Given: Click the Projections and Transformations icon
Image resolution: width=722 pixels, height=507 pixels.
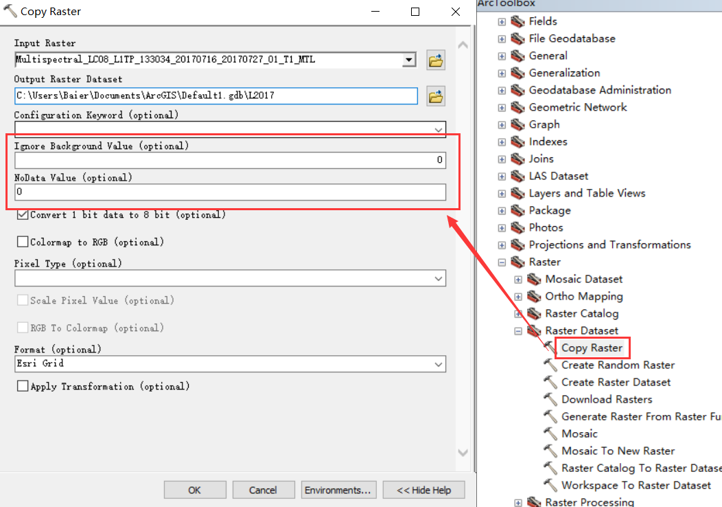Looking at the screenshot, I should coord(518,245).
